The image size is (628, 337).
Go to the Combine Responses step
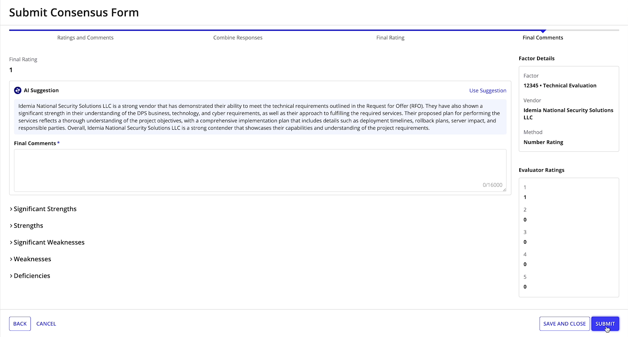[x=238, y=38]
